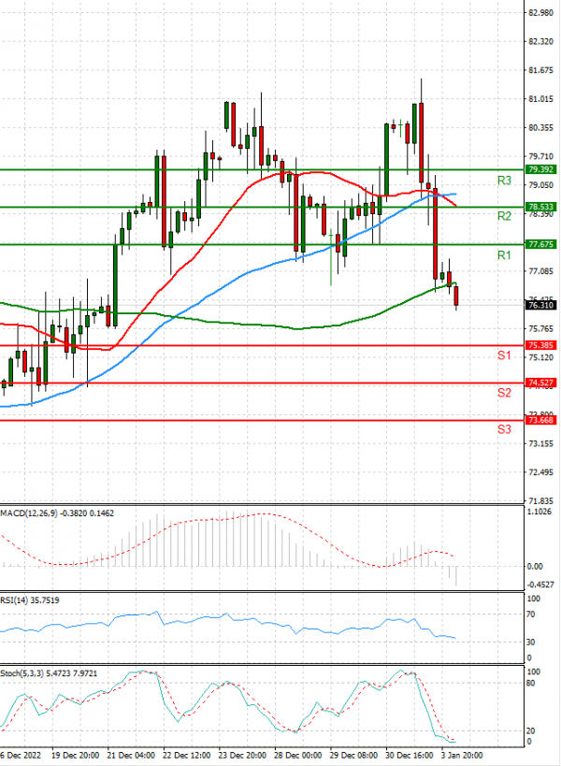The width and height of the screenshot is (561, 766).
Task: Click the green R1 label
Action: [504, 255]
